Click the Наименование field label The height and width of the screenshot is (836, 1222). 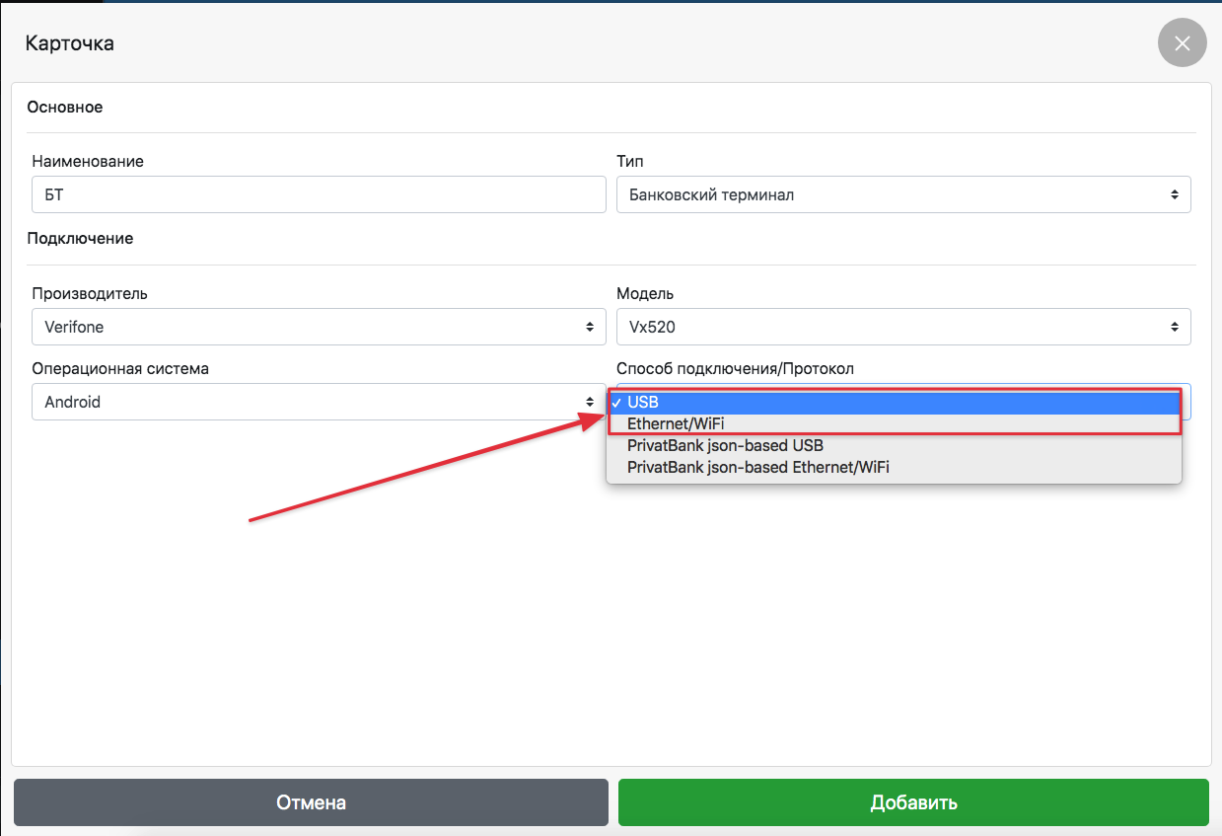tap(88, 161)
